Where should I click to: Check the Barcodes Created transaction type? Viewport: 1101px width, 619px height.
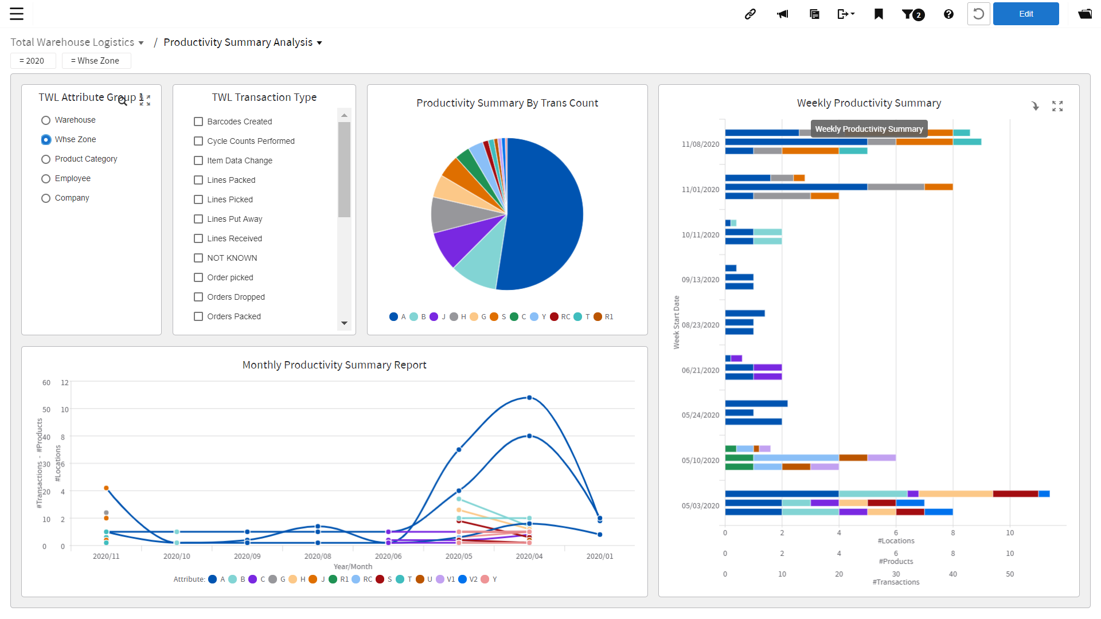(198, 122)
